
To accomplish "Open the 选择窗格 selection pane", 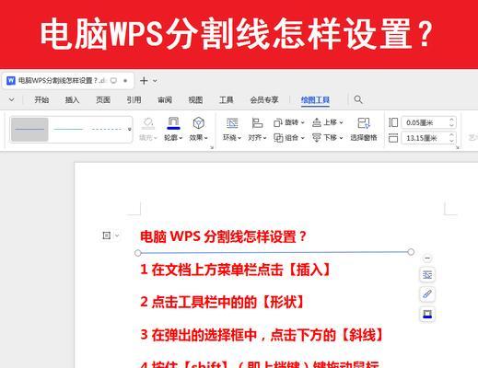I will 364,130.
